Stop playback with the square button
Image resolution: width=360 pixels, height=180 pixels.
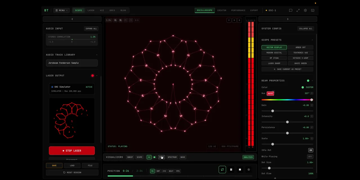[x=240, y=170]
